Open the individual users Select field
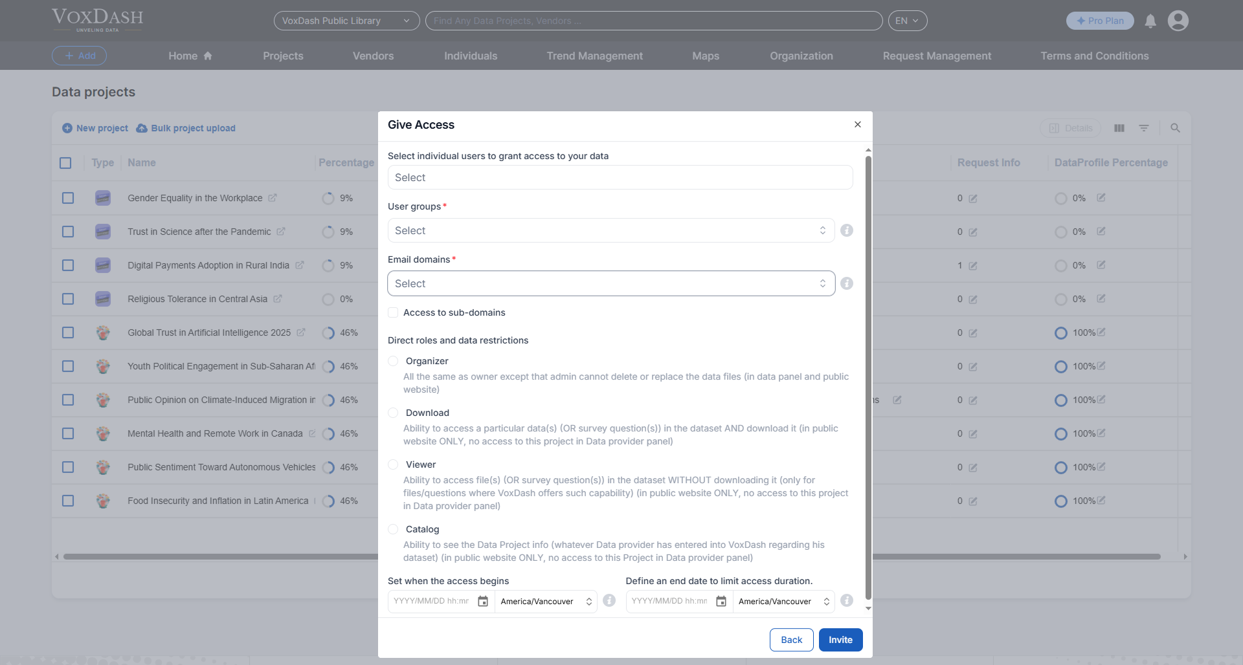 (620, 177)
